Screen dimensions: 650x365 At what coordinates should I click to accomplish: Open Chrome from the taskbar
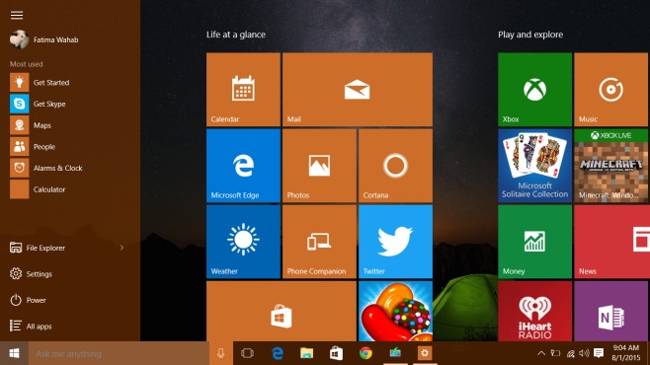366,353
